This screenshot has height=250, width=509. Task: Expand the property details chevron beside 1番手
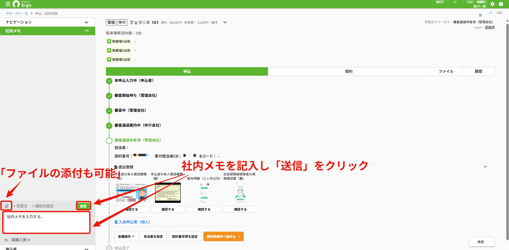click(225, 22)
